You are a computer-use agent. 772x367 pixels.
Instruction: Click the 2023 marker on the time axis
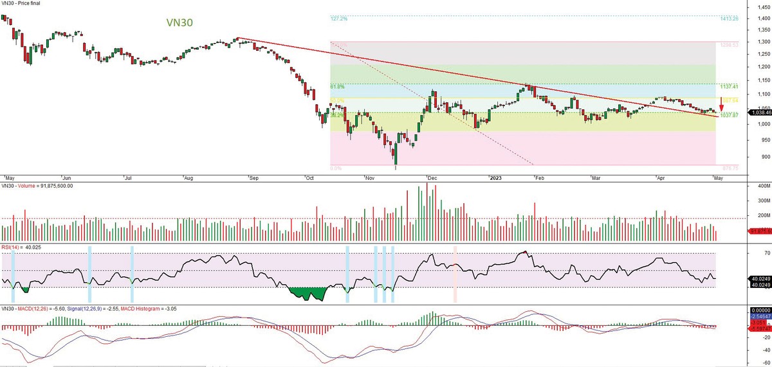coord(497,176)
